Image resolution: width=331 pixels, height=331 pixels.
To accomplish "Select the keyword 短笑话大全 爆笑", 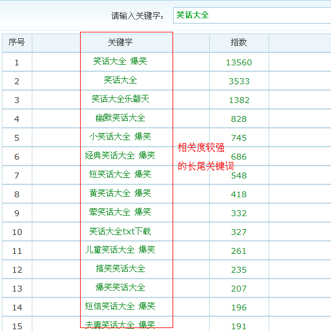I will [x=120, y=174].
